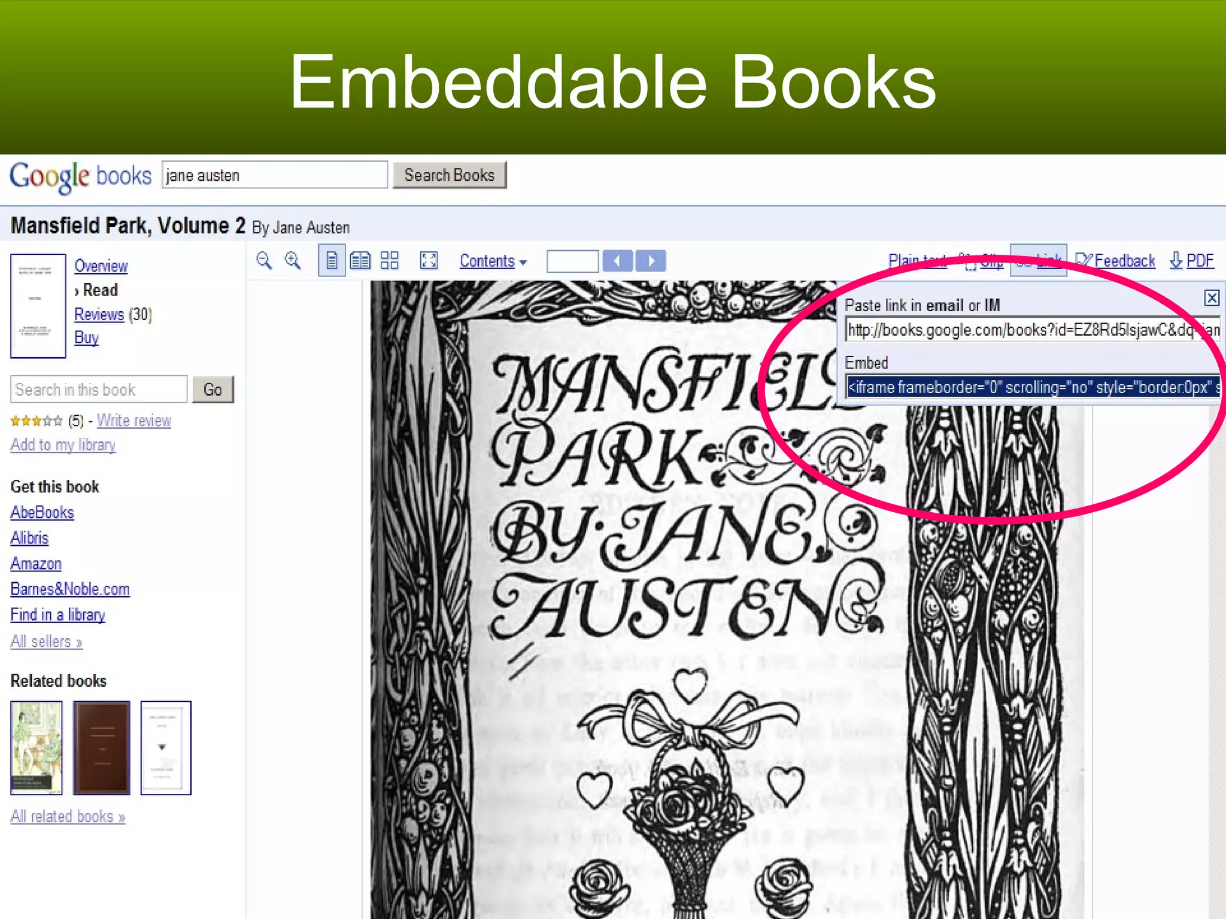1226x919 pixels.
Task: Click the zoom in magnifier icon
Action: pos(293,260)
